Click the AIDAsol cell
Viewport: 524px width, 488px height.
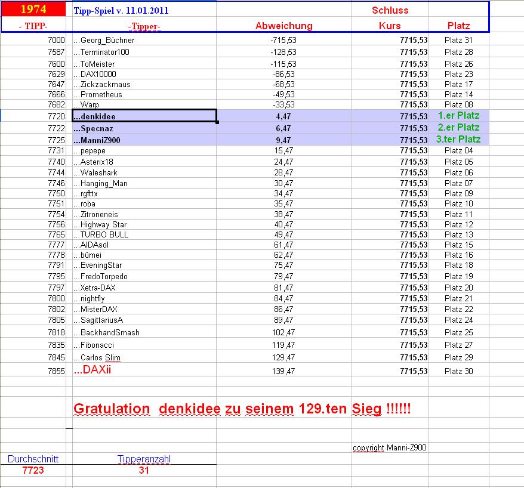pos(144,245)
